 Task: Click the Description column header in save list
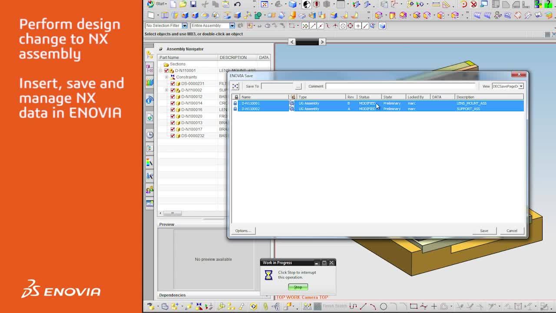[489, 97]
